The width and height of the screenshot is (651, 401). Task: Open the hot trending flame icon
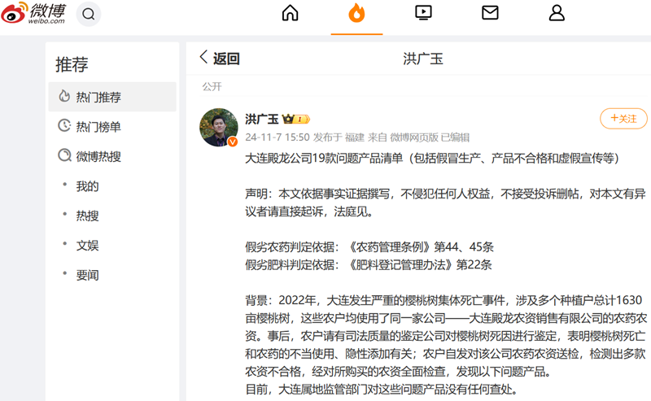click(356, 13)
